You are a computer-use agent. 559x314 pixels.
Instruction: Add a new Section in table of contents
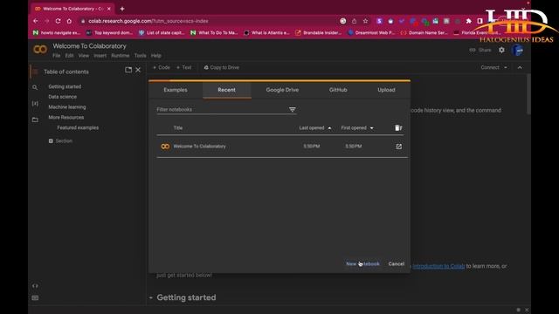click(x=60, y=141)
